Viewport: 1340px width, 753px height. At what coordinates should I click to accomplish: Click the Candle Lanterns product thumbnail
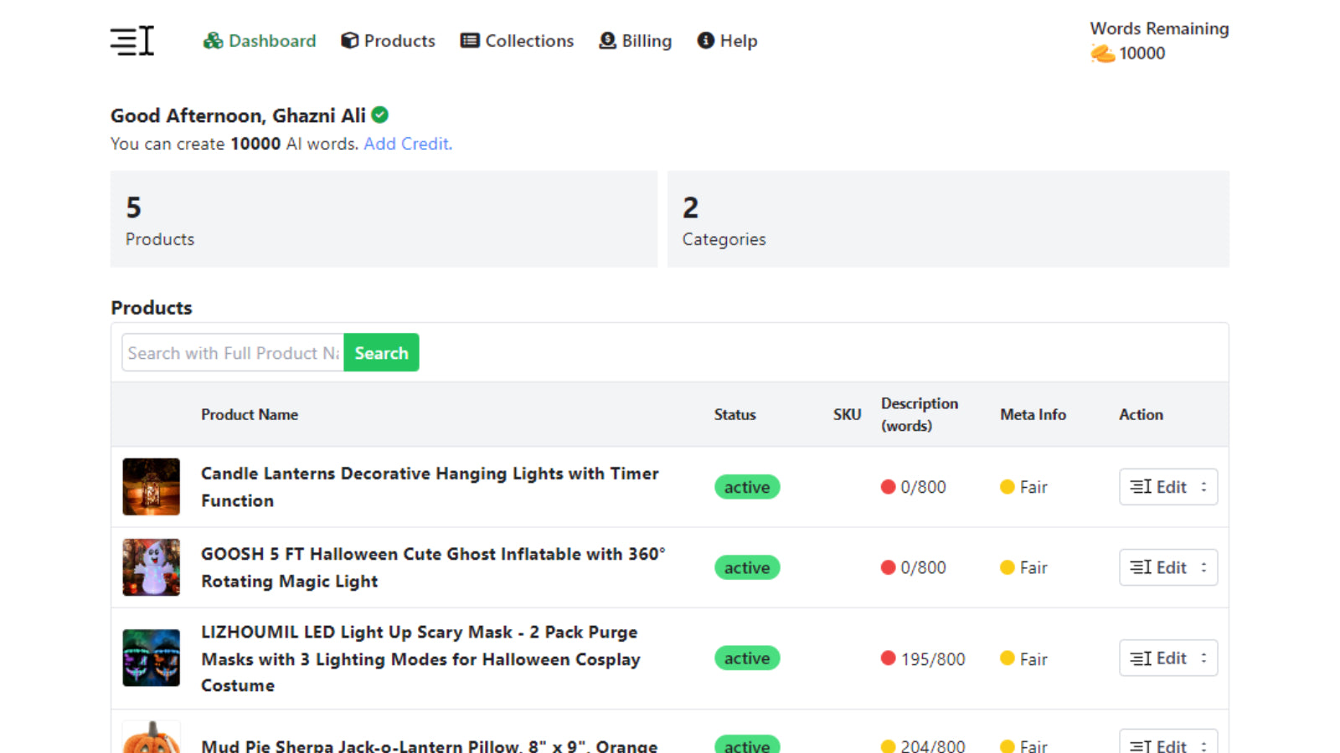151,487
